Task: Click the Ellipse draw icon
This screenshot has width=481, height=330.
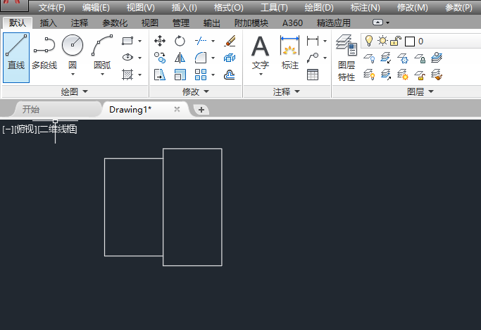Action: 127,57
